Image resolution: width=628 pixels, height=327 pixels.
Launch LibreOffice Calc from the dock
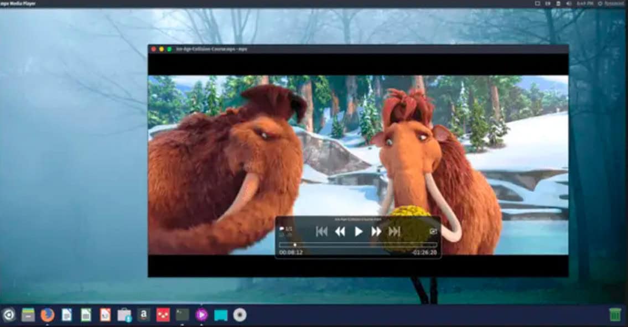86,315
